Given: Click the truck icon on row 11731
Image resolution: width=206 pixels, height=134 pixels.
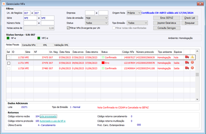Looking at the screenshot, I should tap(187, 63).
